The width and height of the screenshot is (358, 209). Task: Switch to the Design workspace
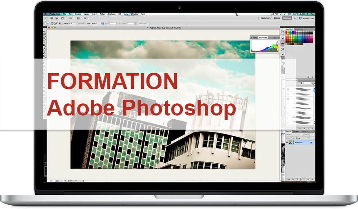click(277, 18)
